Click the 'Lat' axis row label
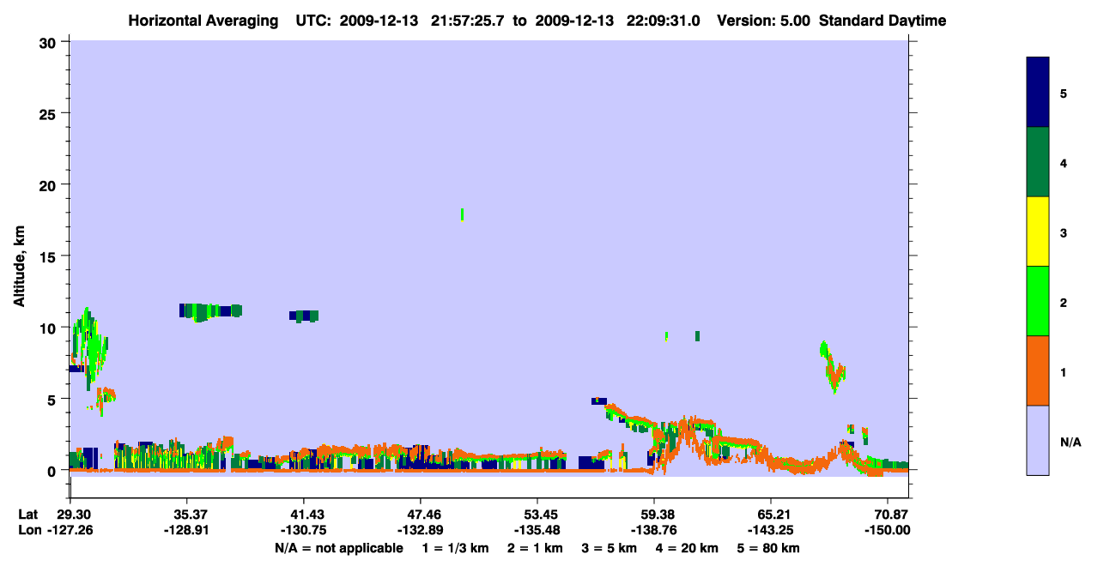Image resolution: width=1116 pixels, height=572 pixels. click(x=27, y=515)
